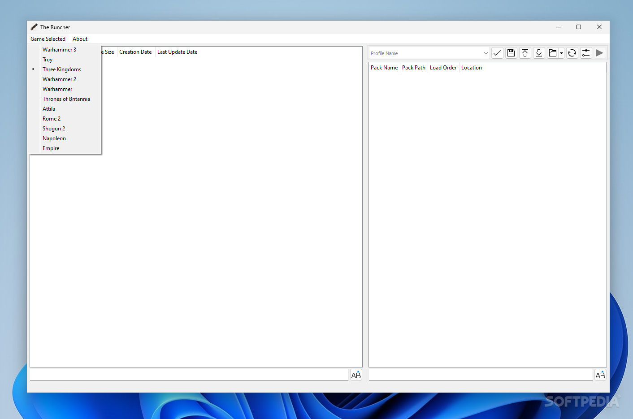
Task: Launch the game with play icon
Action: click(600, 53)
